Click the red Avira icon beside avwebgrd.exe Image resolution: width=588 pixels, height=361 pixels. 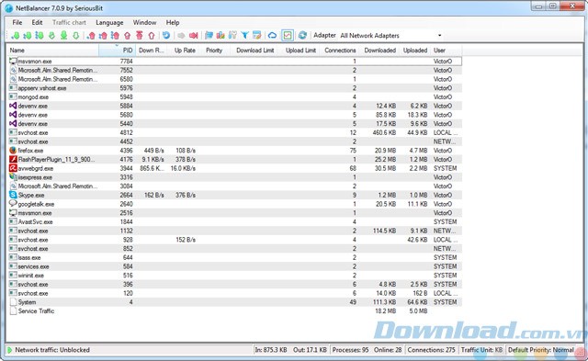coord(13,168)
